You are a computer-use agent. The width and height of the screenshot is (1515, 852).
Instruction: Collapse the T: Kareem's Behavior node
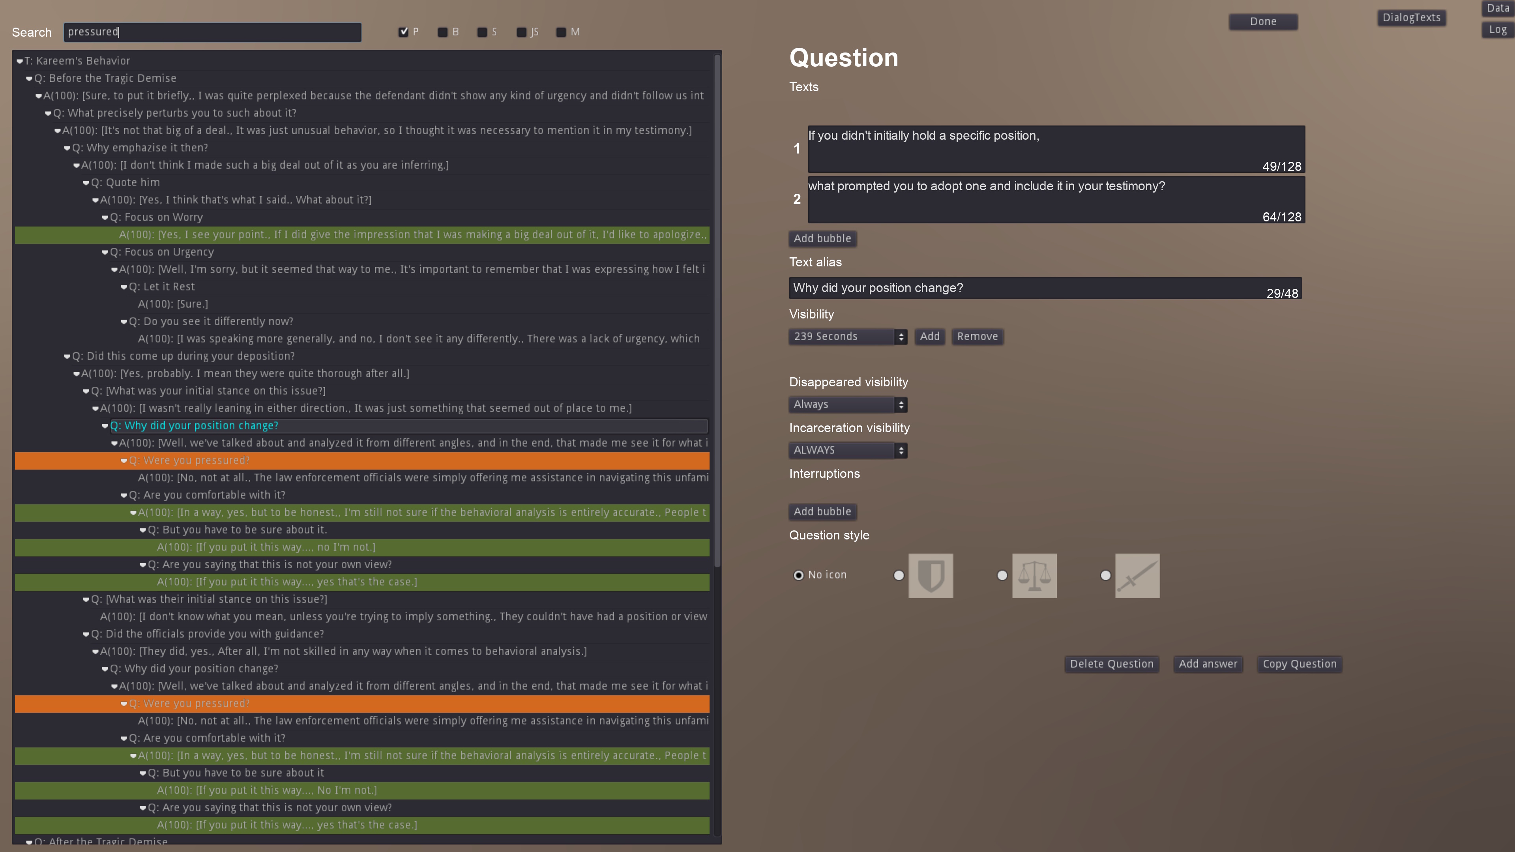pos(19,61)
